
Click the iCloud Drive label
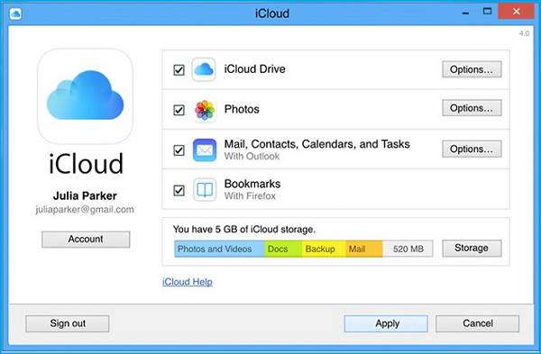254,69
